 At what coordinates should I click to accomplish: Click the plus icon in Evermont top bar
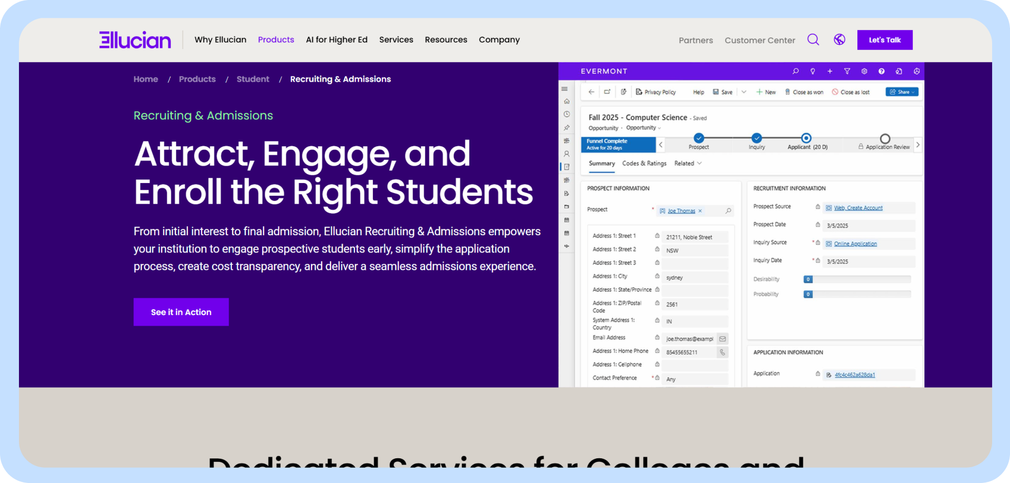pos(830,72)
